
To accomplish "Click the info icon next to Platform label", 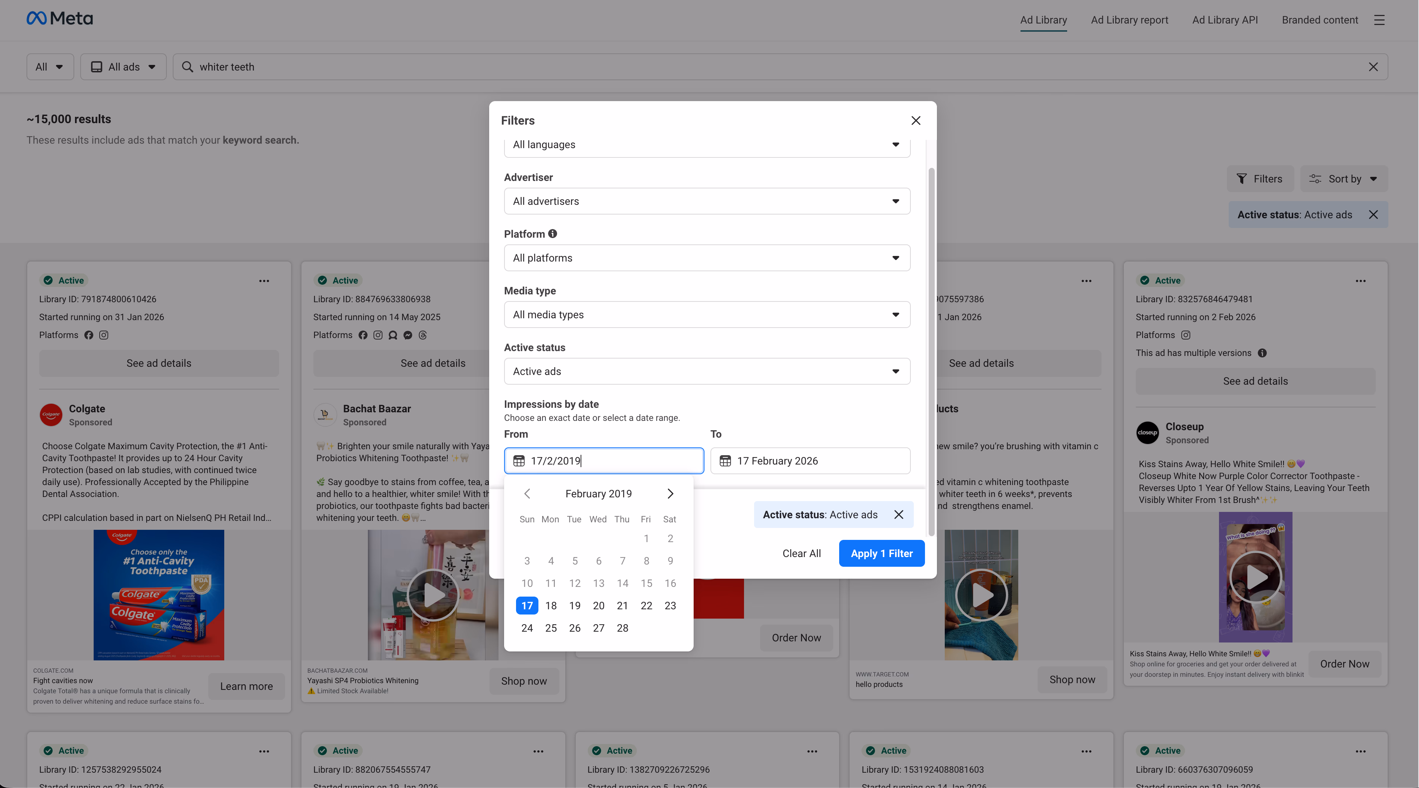I will coord(553,234).
